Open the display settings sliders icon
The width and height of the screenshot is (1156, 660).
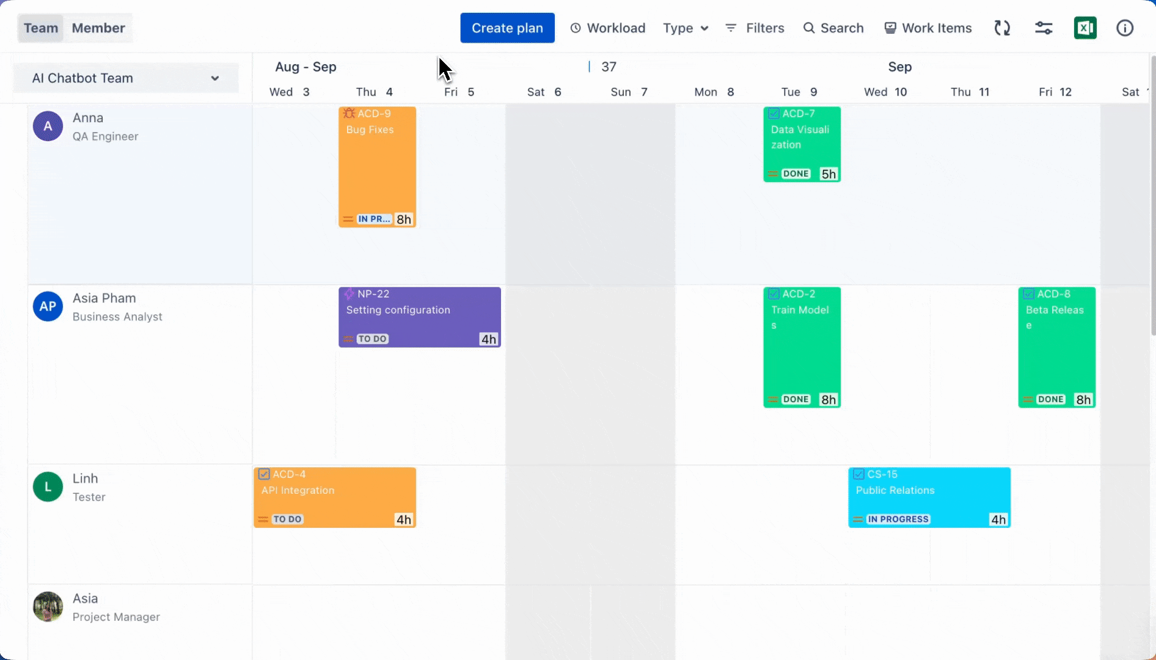pos(1044,28)
